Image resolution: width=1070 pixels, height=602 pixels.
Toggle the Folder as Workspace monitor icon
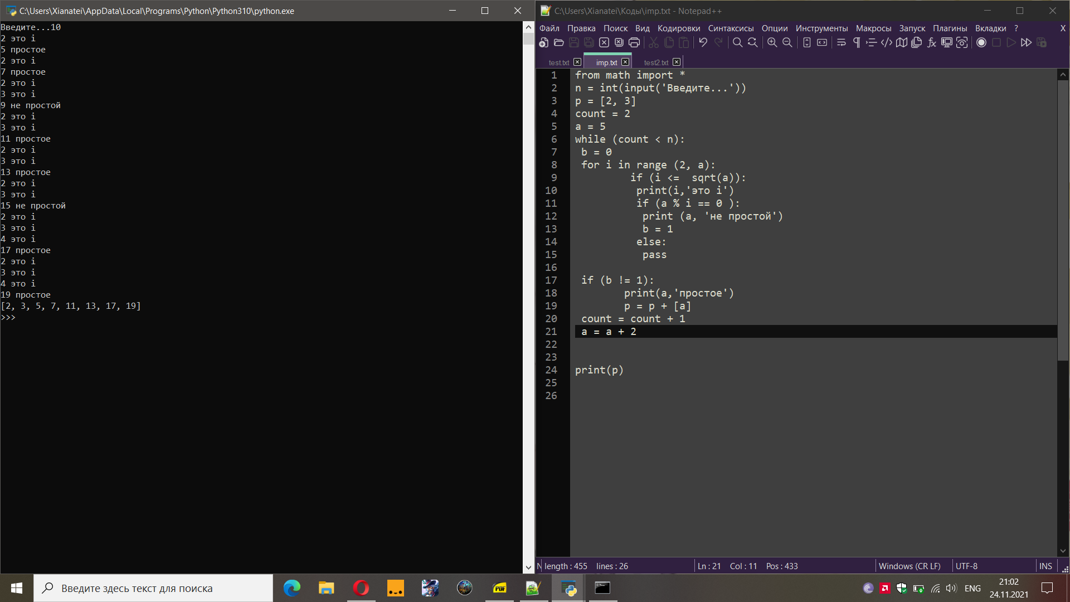point(947,43)
